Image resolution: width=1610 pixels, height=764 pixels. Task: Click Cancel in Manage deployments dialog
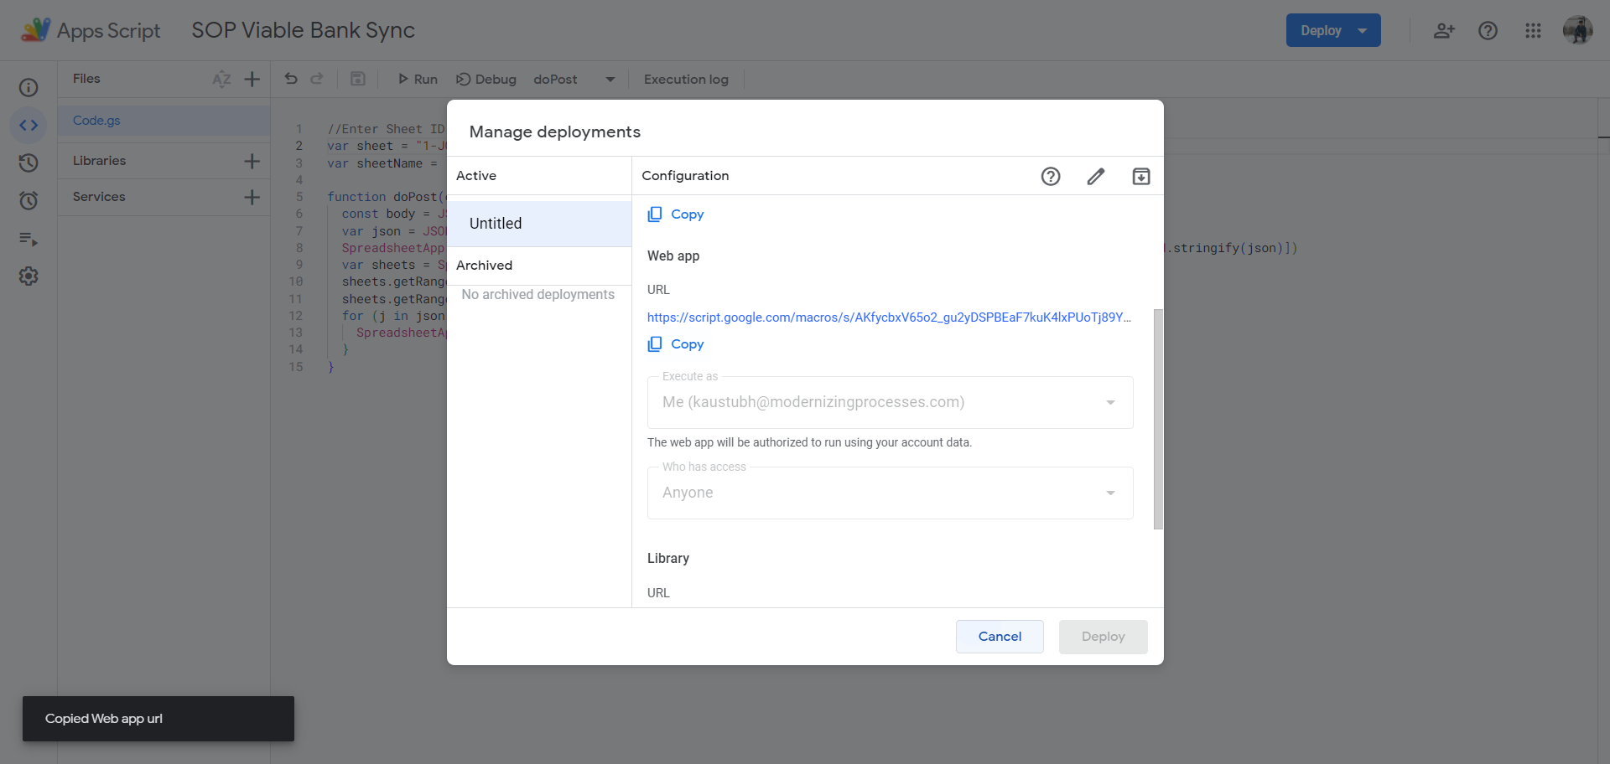[1000, 637]
